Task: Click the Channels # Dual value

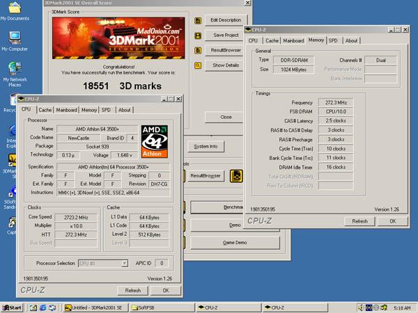Action: 380,61
